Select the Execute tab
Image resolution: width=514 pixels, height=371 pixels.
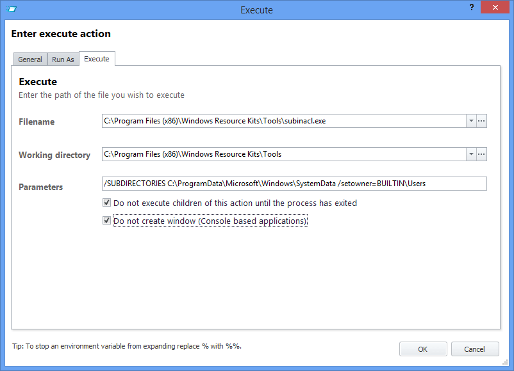coord(97,59)
